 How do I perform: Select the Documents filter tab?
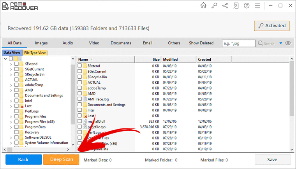click(121, 43)
